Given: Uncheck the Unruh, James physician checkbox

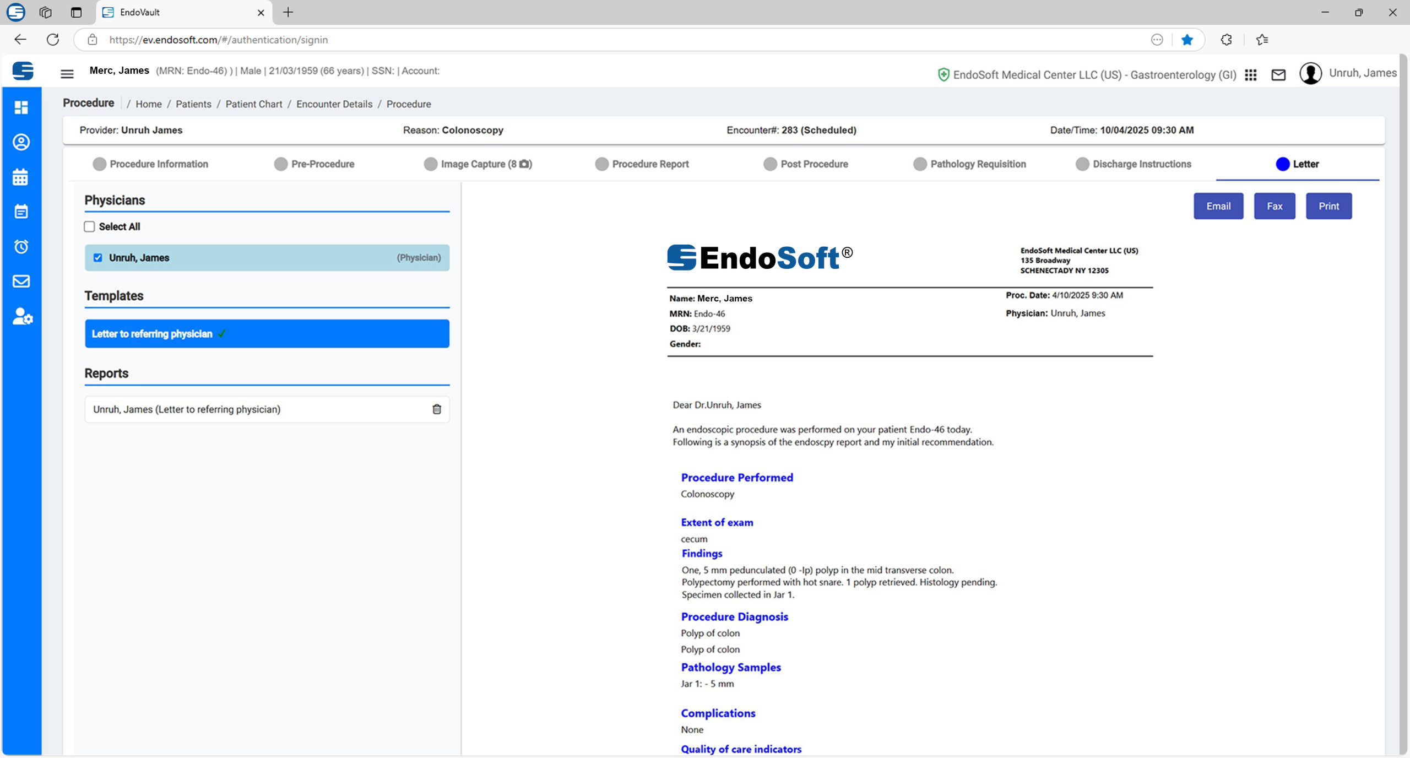Looking at the screenshot, I should coord(98,258).
